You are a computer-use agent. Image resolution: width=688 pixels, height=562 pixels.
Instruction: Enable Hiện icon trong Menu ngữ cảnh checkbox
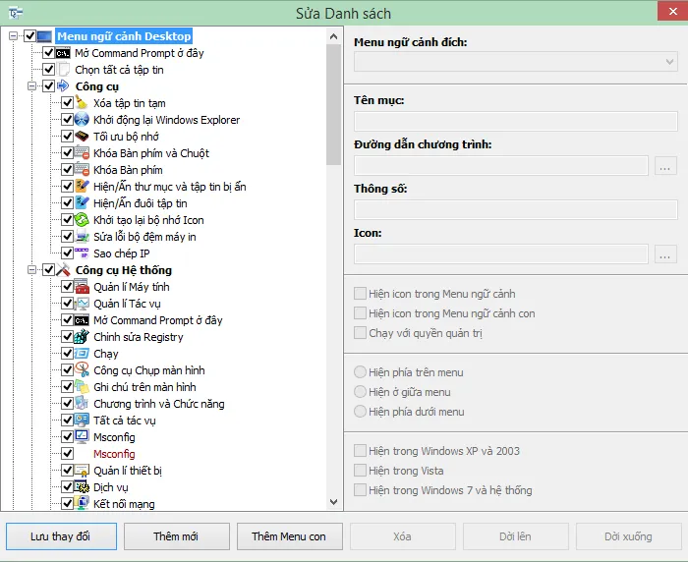pos(361,294)
